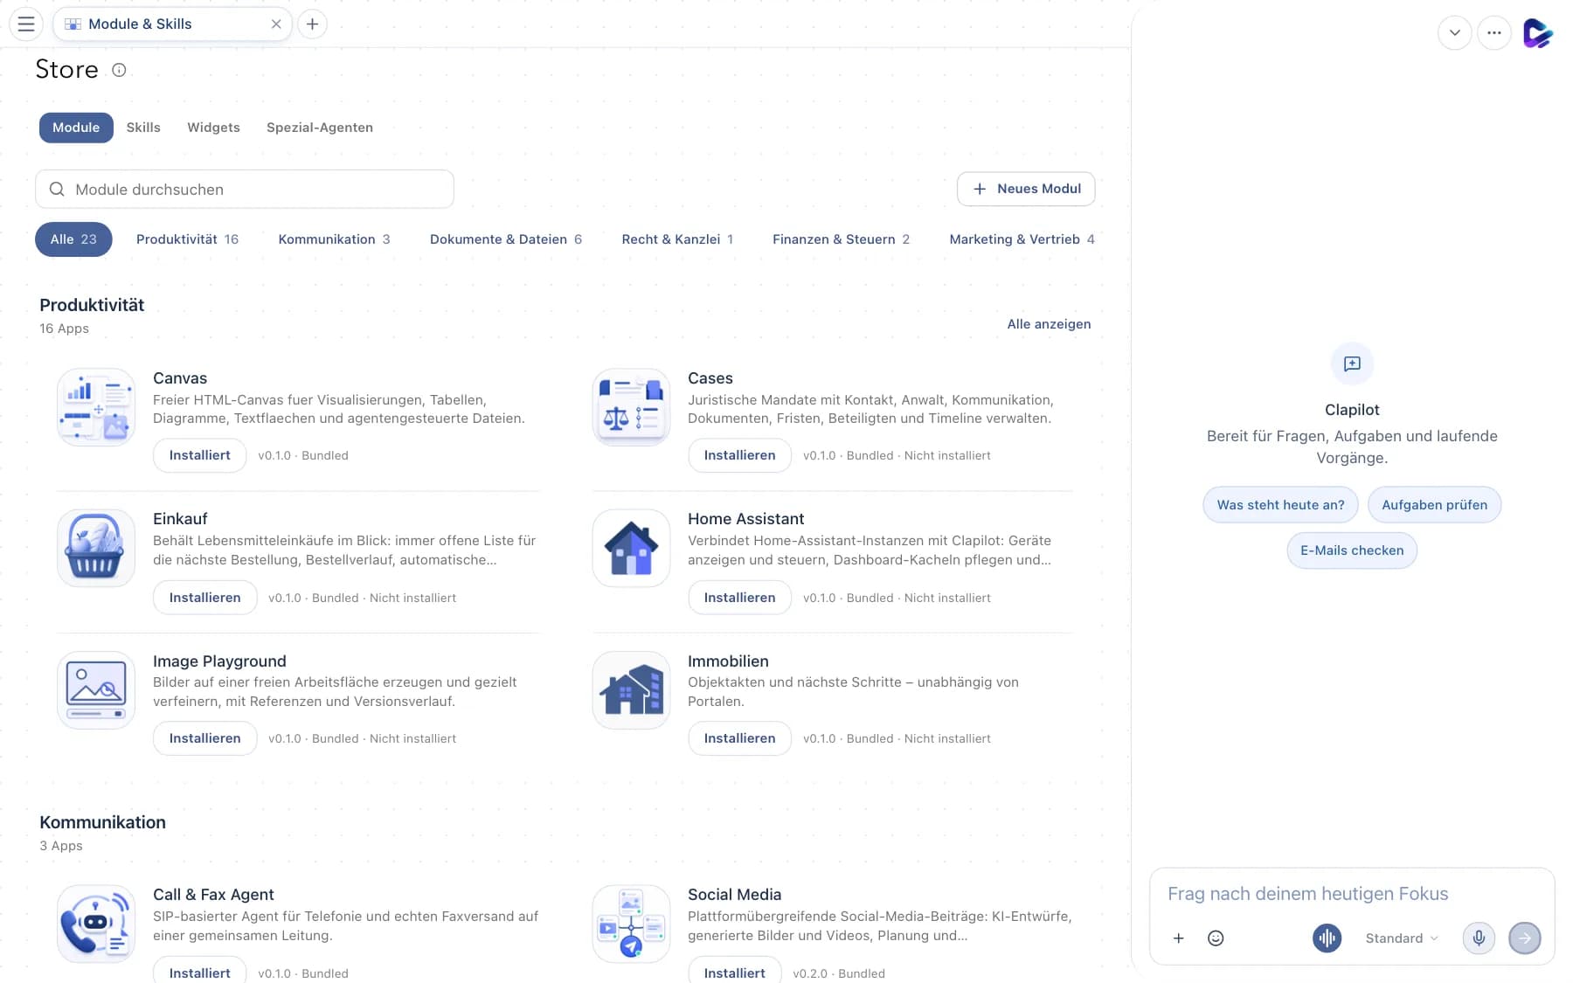This screenshot has height=983, width=1573.
Task: Click the Kommunikation section heading
Action: pos(102,822)
